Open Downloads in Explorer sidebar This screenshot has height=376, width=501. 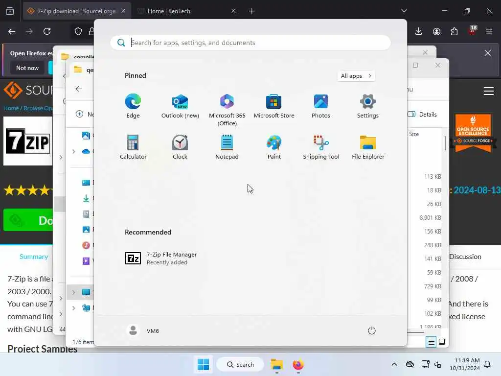pyautogui.click(x=86, y=198)
